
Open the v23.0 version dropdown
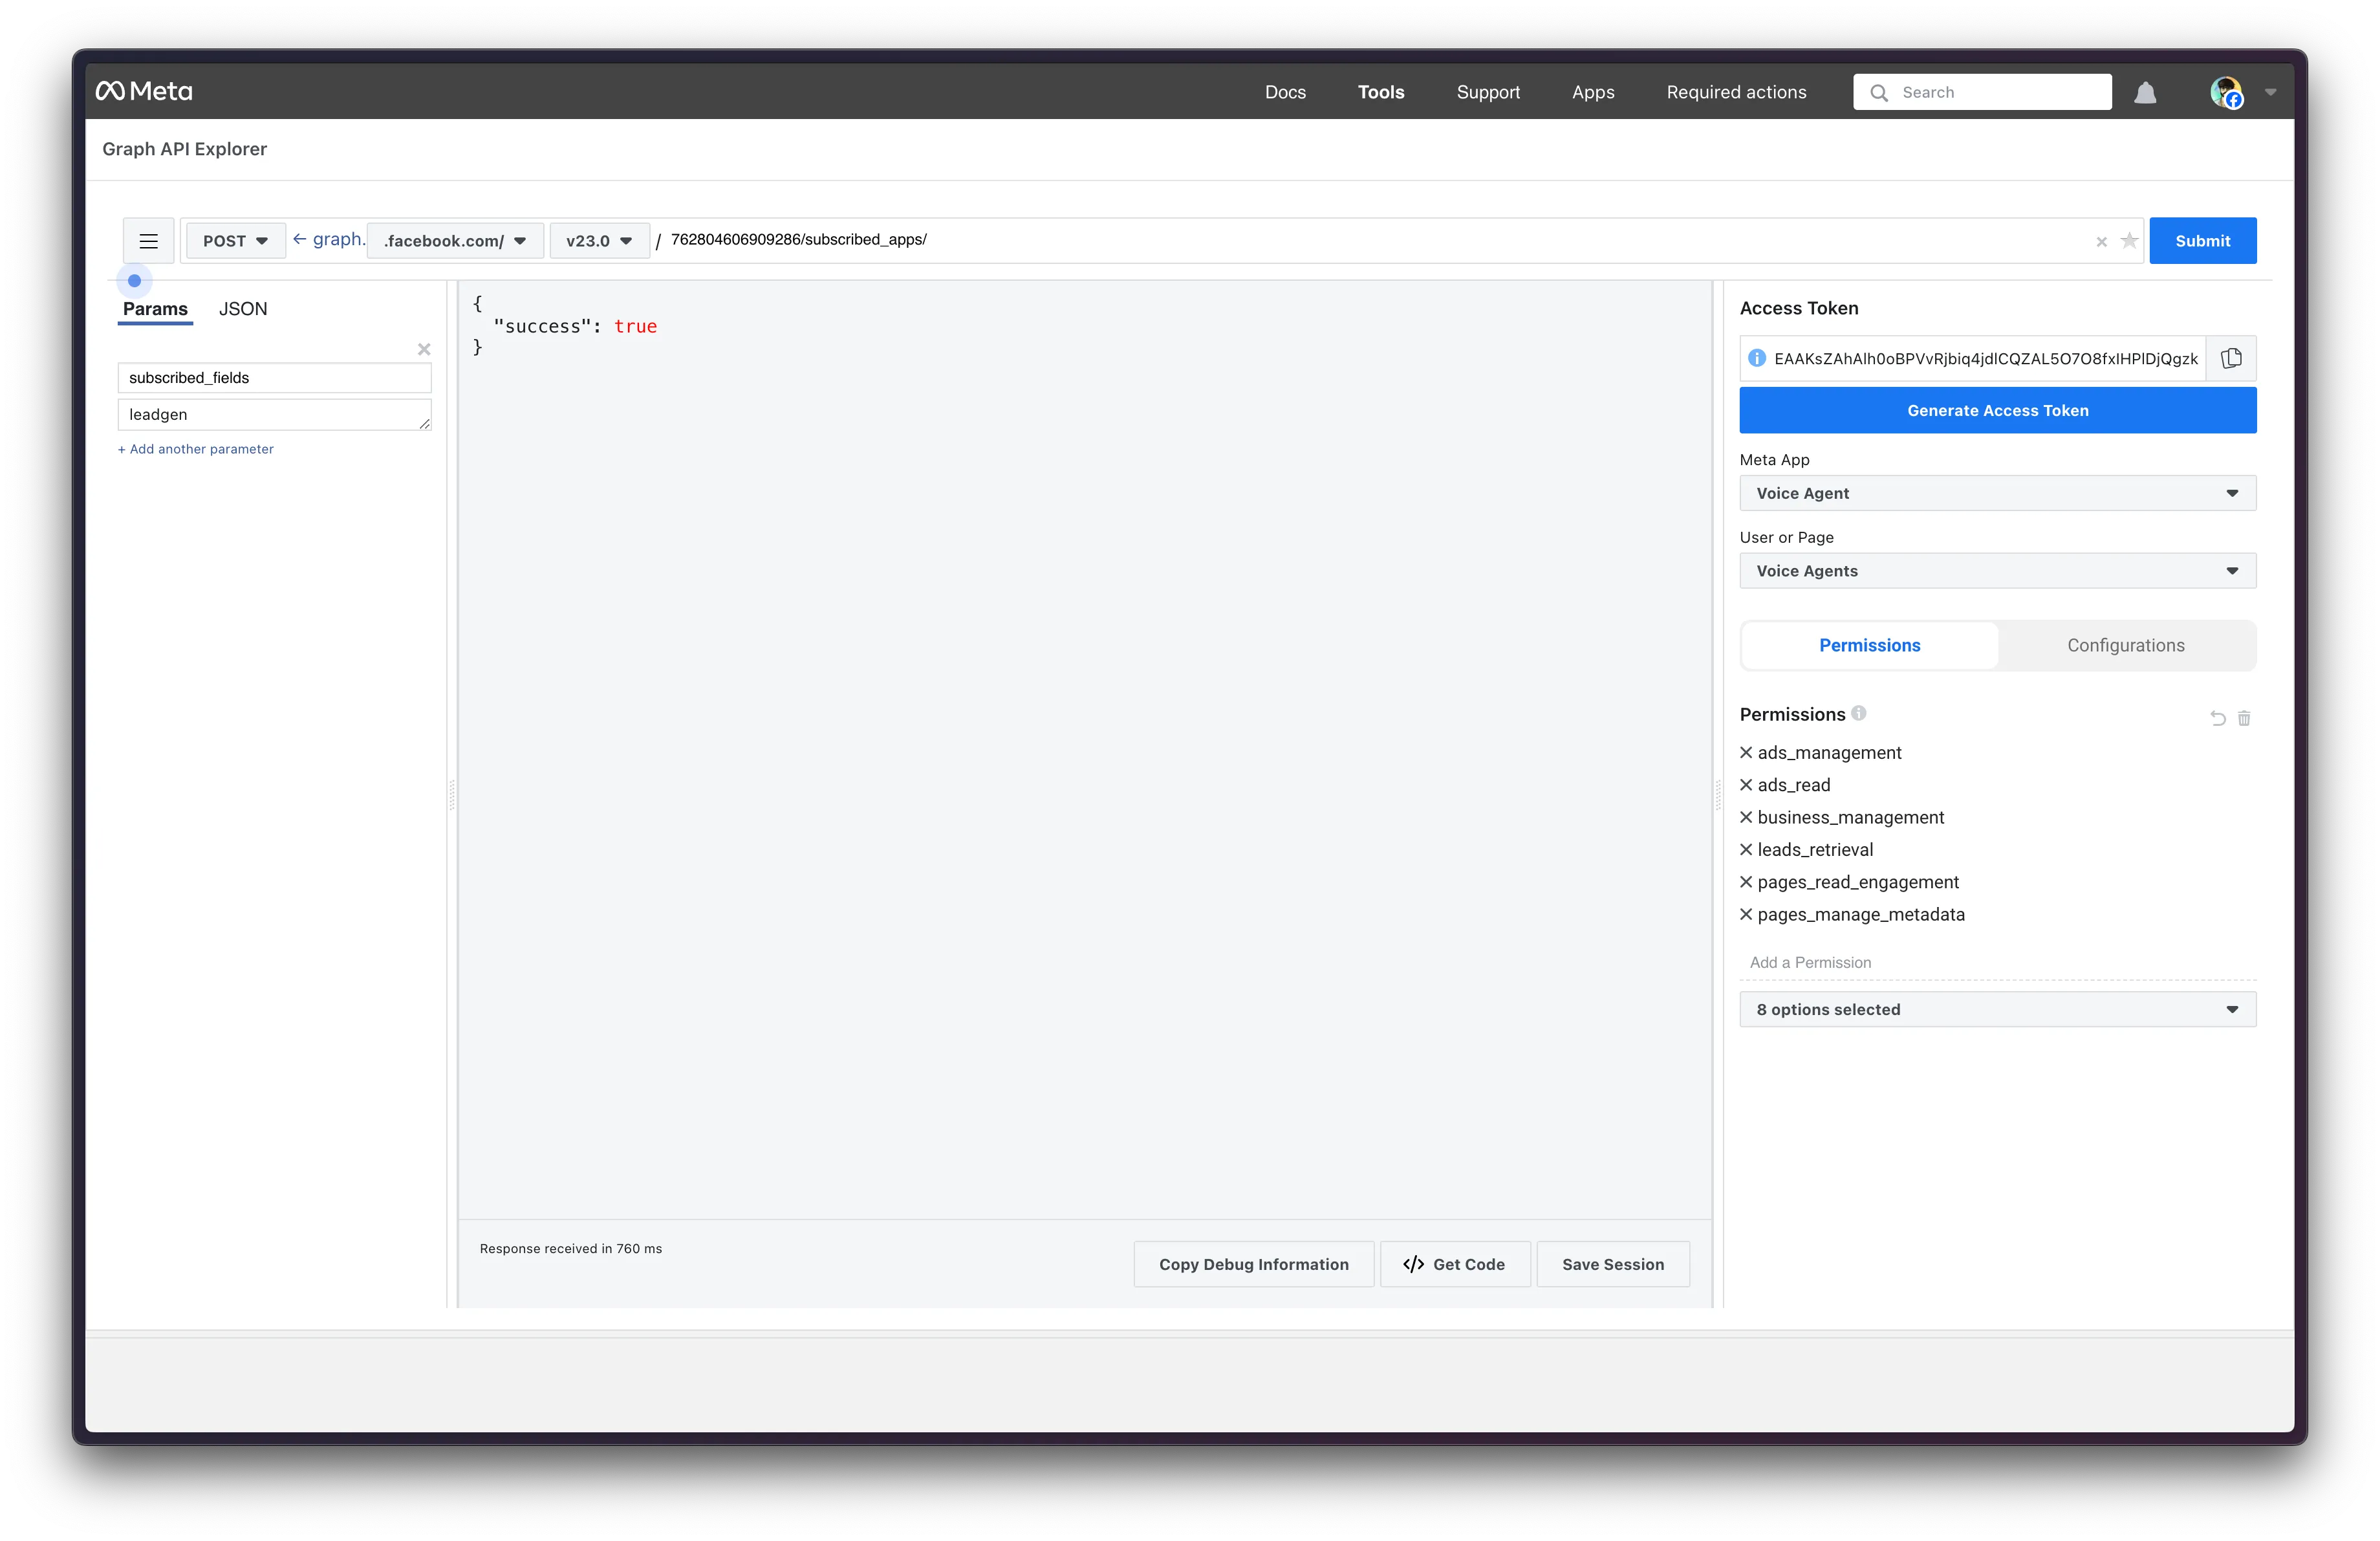[x=599, y=241]
